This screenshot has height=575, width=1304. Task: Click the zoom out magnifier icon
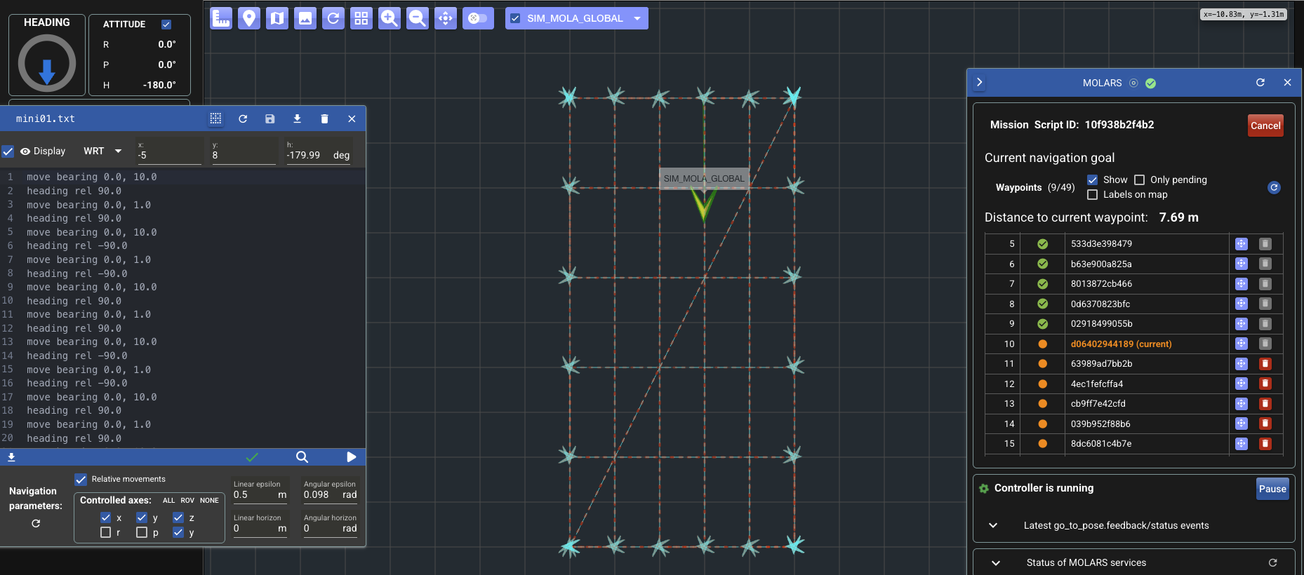click(417, 18)
